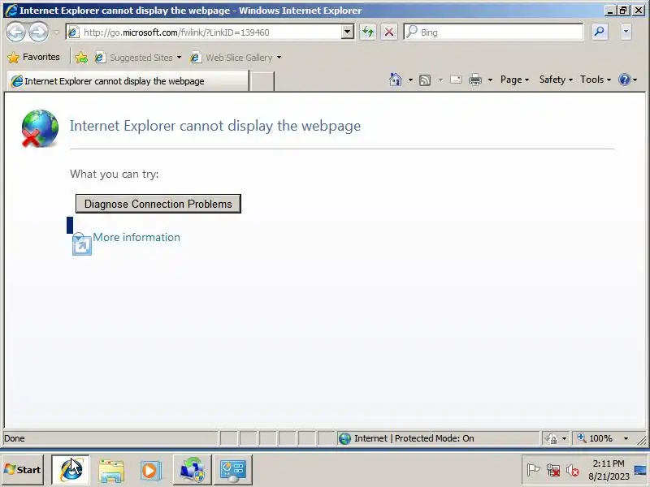Open the Help question mark menu

pyautogui.click(x=627, y=80)
